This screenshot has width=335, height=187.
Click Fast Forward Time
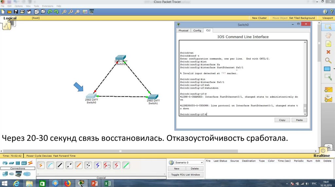tap(64, 156)
